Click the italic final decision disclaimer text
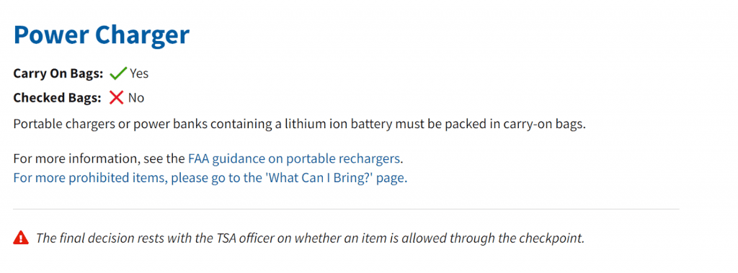This screenshot has width=738, height=273. [310, 238]
